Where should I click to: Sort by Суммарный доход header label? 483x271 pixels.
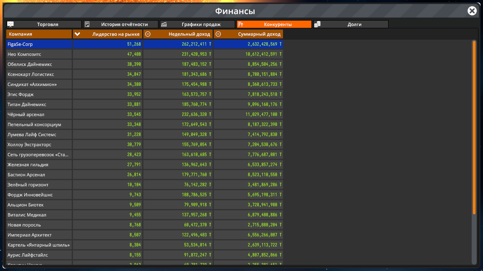point(259,34)
